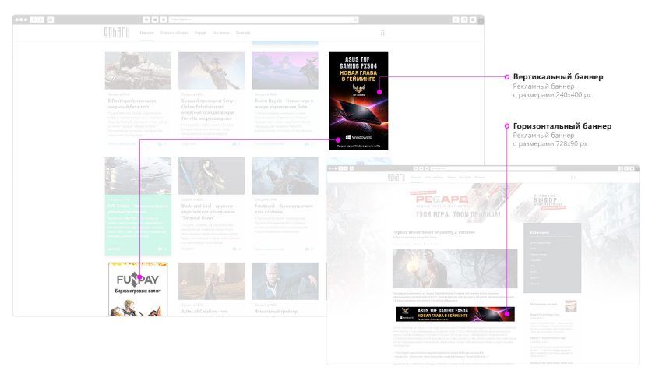This screenshot has height=374, width=666.
Task: Click the Ashes of Creation card image
Action: pos(212,281)
